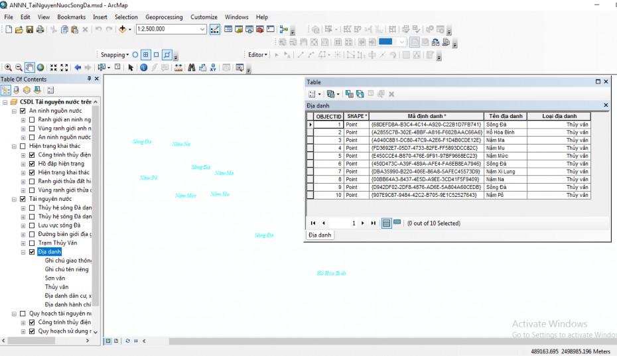Go back to previous extent arrow
The width and height of the screenshot is (617, 356).
(x=78, y=68)
